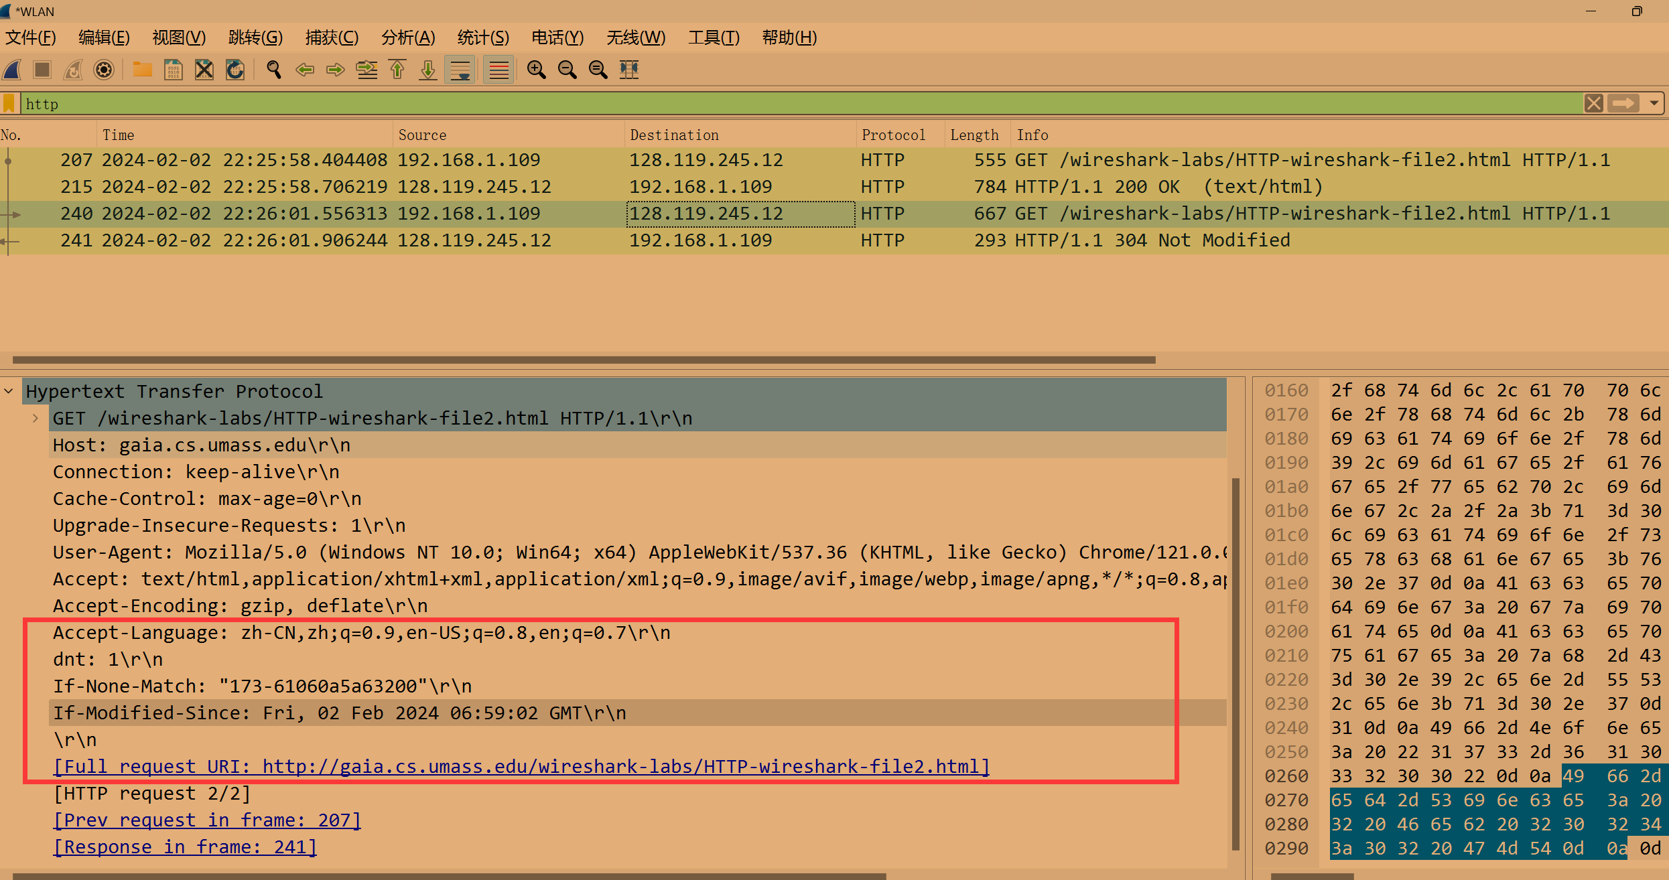Screen dimensions: 1669x880
Task: Start capture with the shark fin icon
Action: (x=13, y=70)
